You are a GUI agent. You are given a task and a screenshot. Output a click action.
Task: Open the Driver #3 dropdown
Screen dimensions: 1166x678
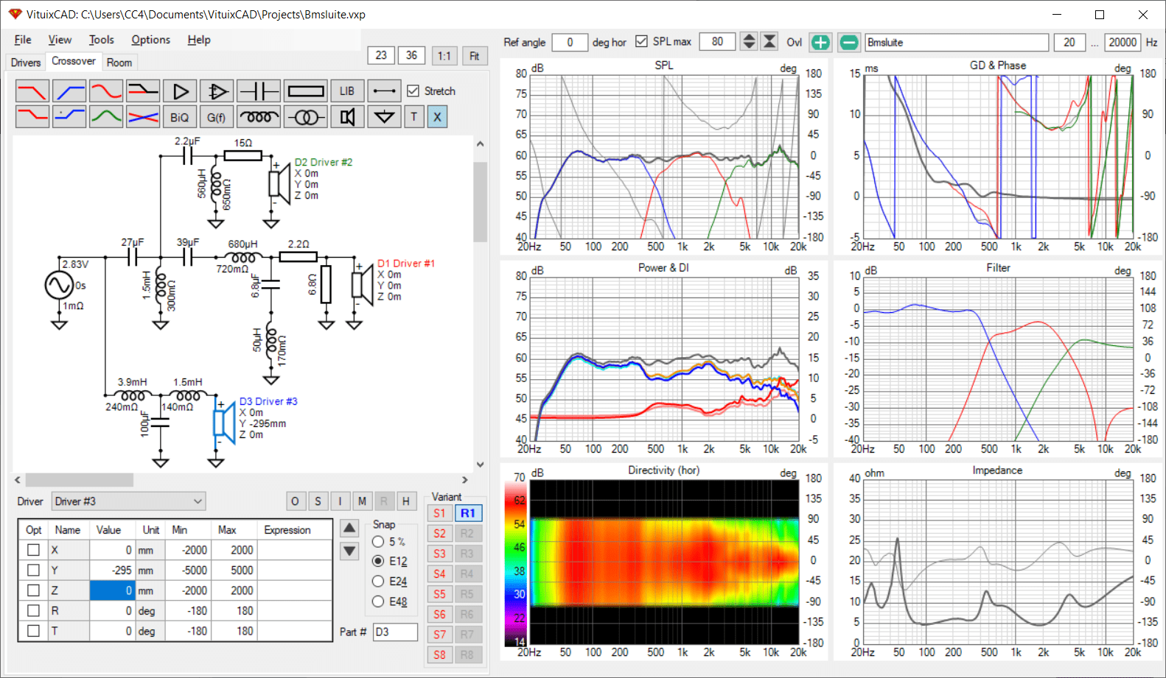click(129, 501)
